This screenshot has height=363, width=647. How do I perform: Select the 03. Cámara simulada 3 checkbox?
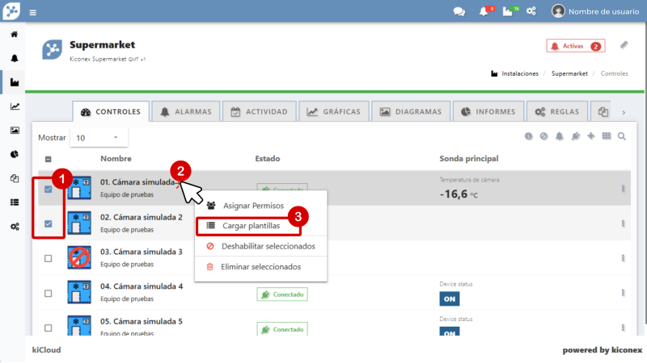click(48, 258)
